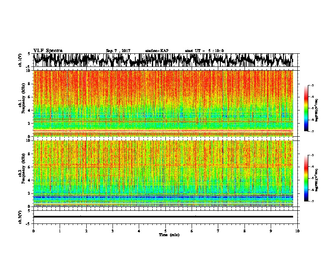Click time axis tick label "10"
335x259 pixels.
297,231
